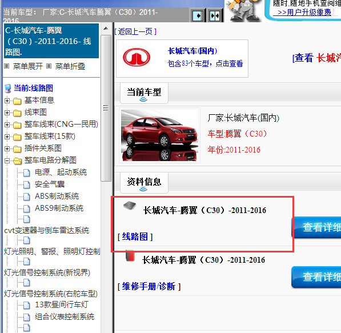Click the sidebar scrollbar up arrow
This screenshot has width=341, height=333.
pos(106,29)
